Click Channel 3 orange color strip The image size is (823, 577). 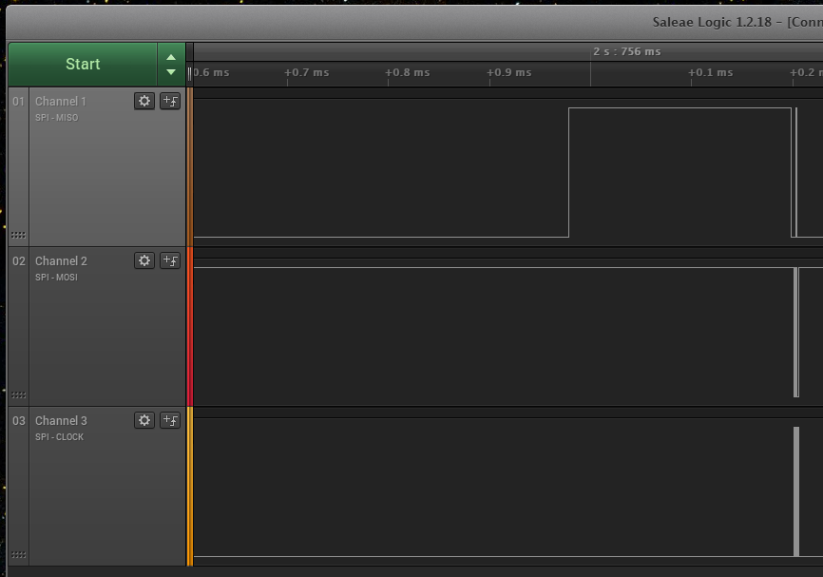pos(190,486)
